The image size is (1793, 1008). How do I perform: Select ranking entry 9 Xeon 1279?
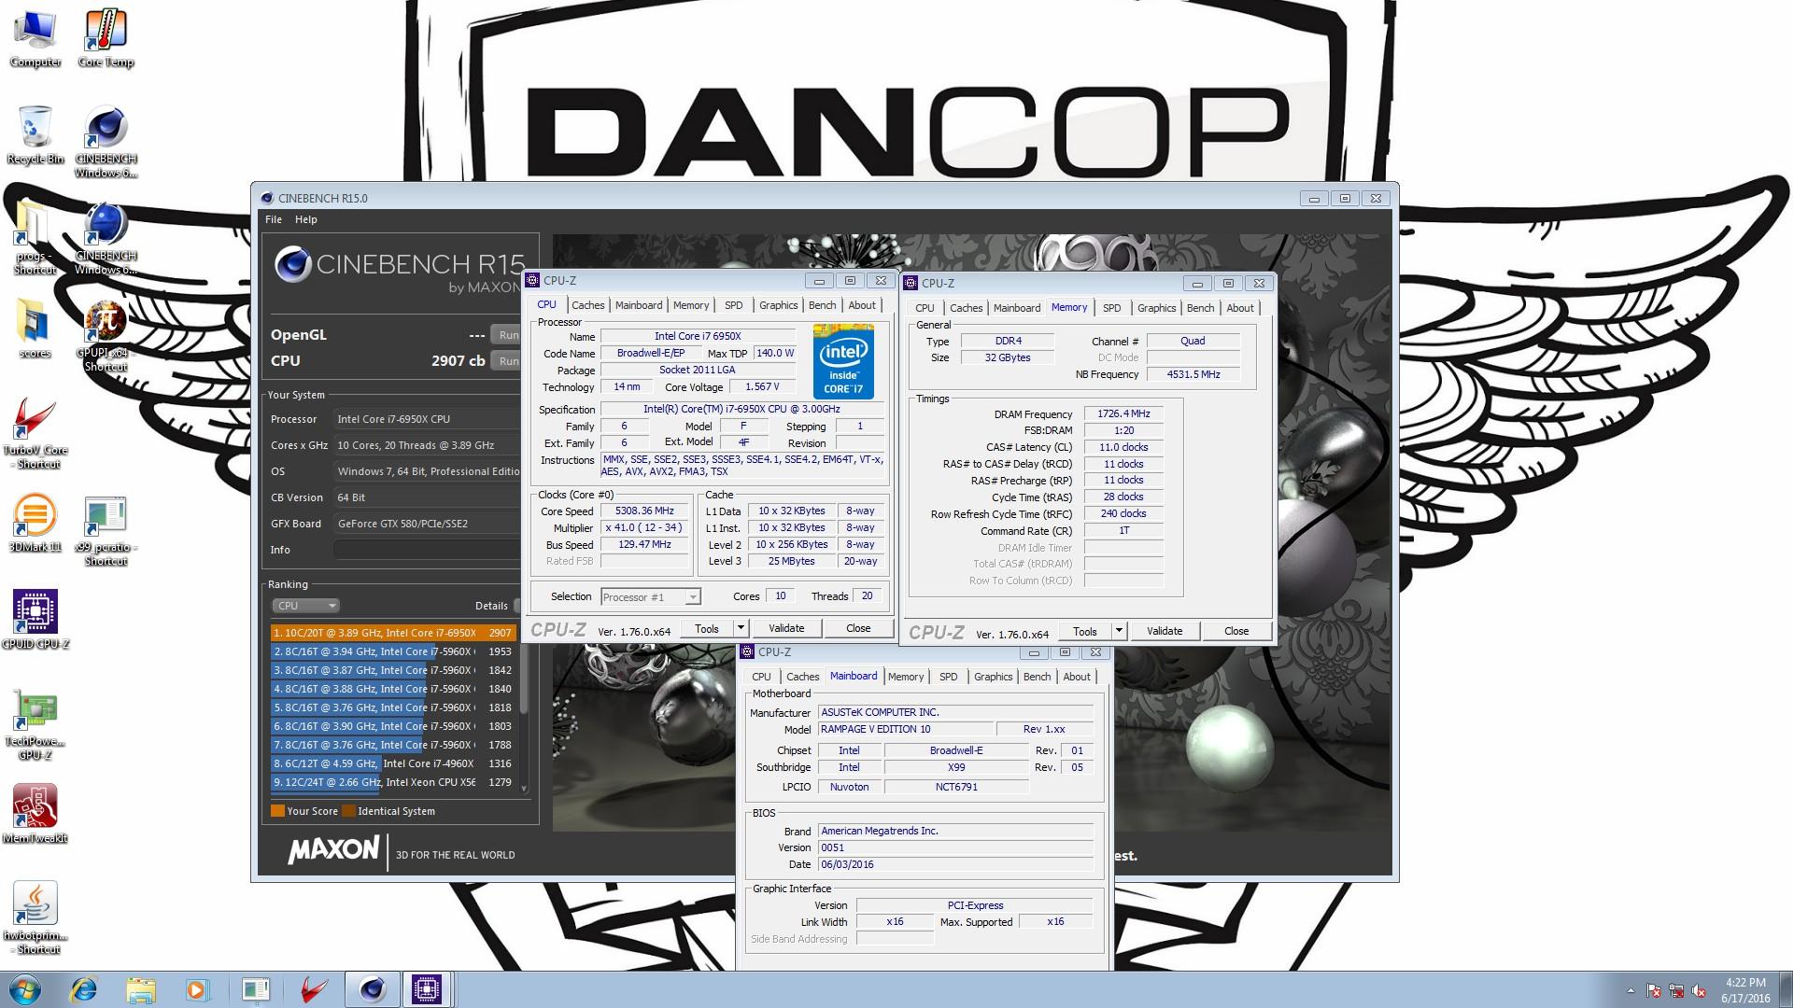coord(393,782)
